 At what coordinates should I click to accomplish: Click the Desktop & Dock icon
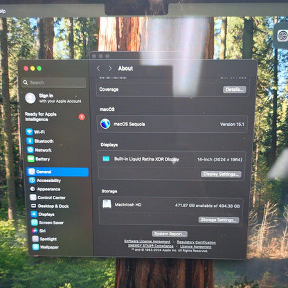pyautogui.click(x=34, y=206)
